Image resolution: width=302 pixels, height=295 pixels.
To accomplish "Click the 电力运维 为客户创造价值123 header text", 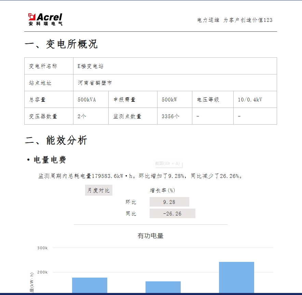I will coord(235,20).
